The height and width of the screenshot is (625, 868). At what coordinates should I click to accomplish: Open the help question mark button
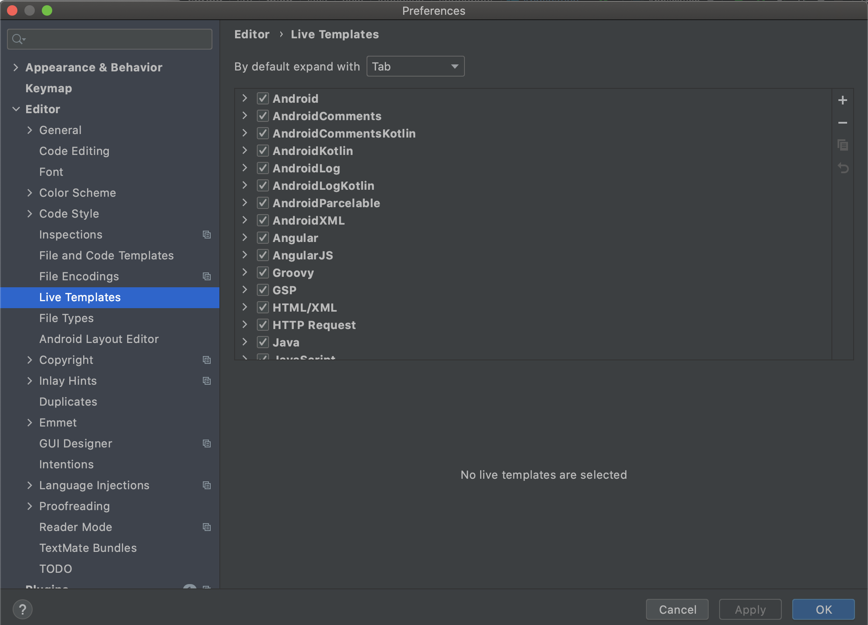(x=23, y=609)
